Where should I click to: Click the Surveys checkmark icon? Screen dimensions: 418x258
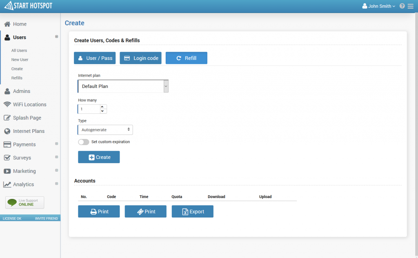(7, 158)
